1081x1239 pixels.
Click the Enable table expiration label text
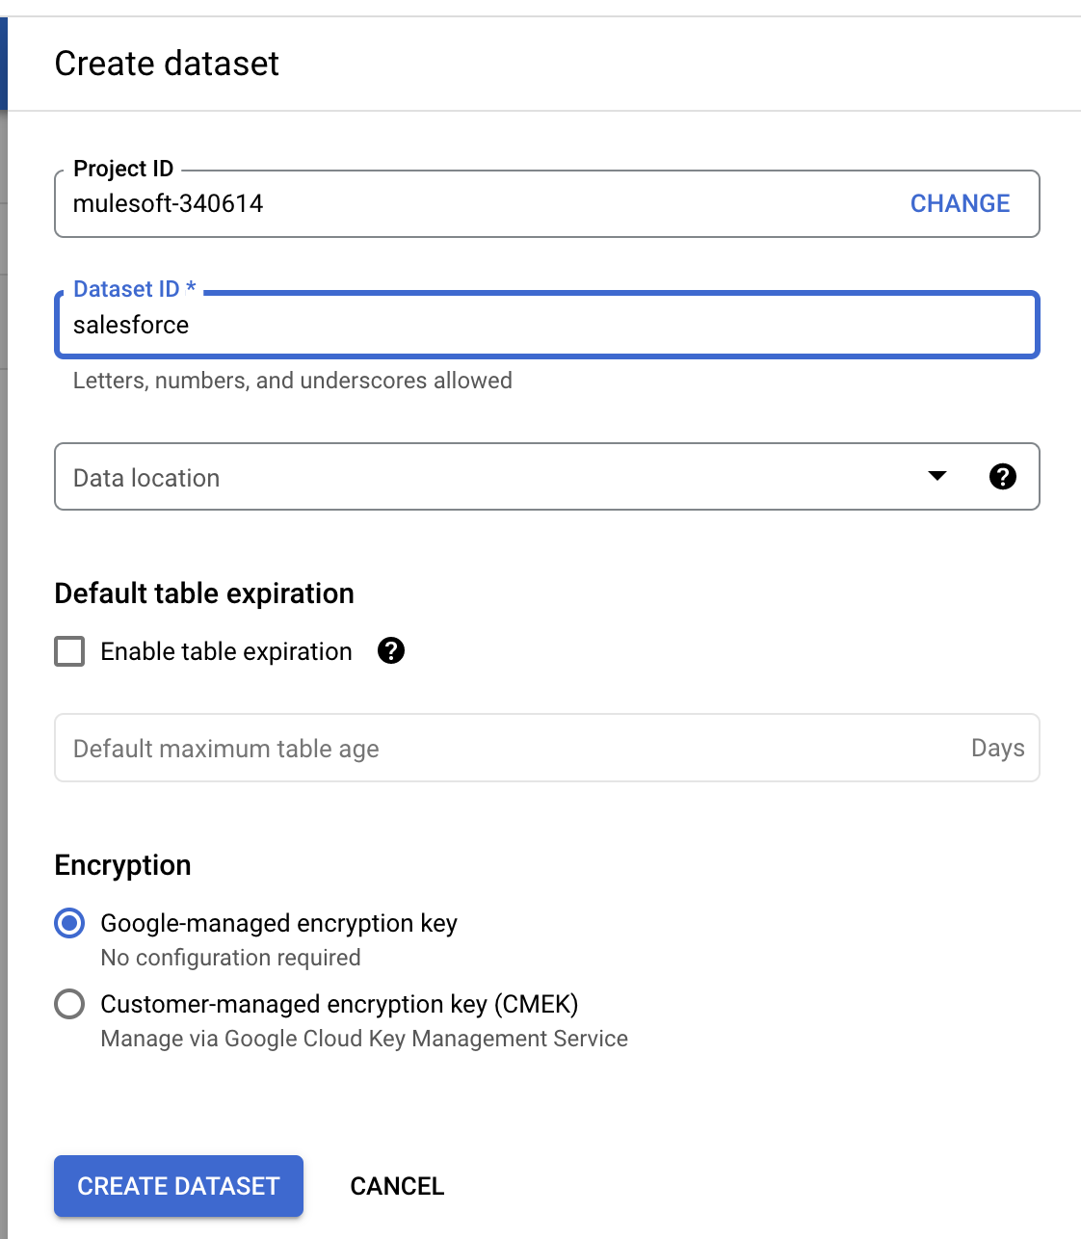[x=226, y=651]
